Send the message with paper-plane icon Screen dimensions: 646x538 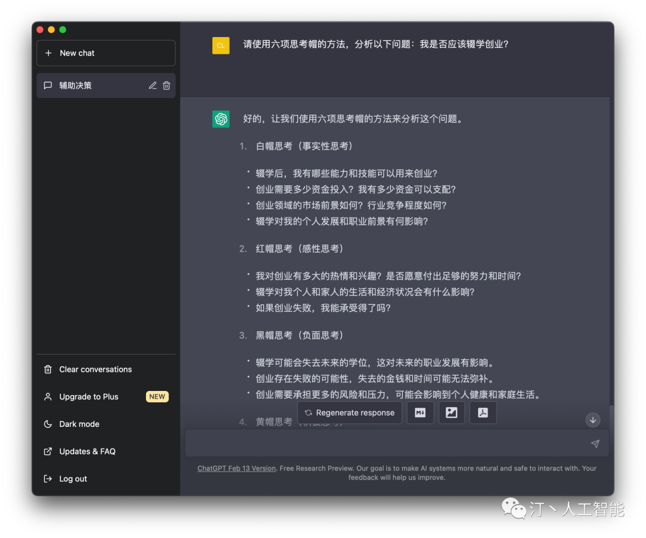tap(595, 444)
